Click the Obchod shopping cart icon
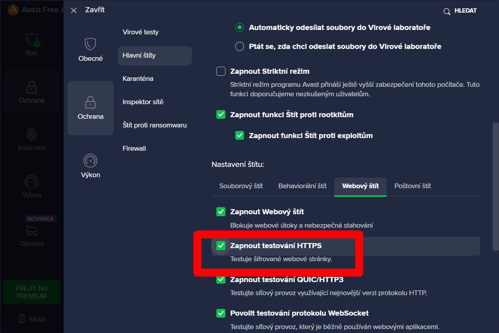This screenshot has height=333, width=499. 32,230
